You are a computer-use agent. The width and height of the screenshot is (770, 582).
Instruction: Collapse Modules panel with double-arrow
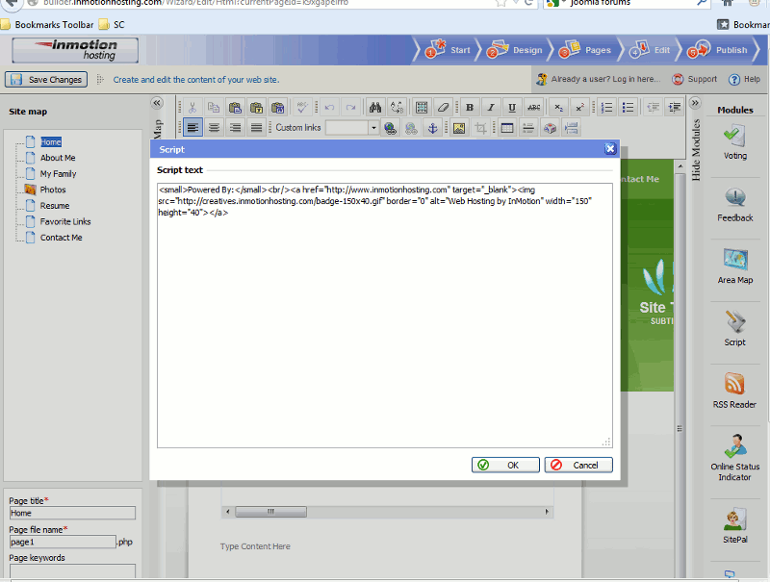pos(694,103)
